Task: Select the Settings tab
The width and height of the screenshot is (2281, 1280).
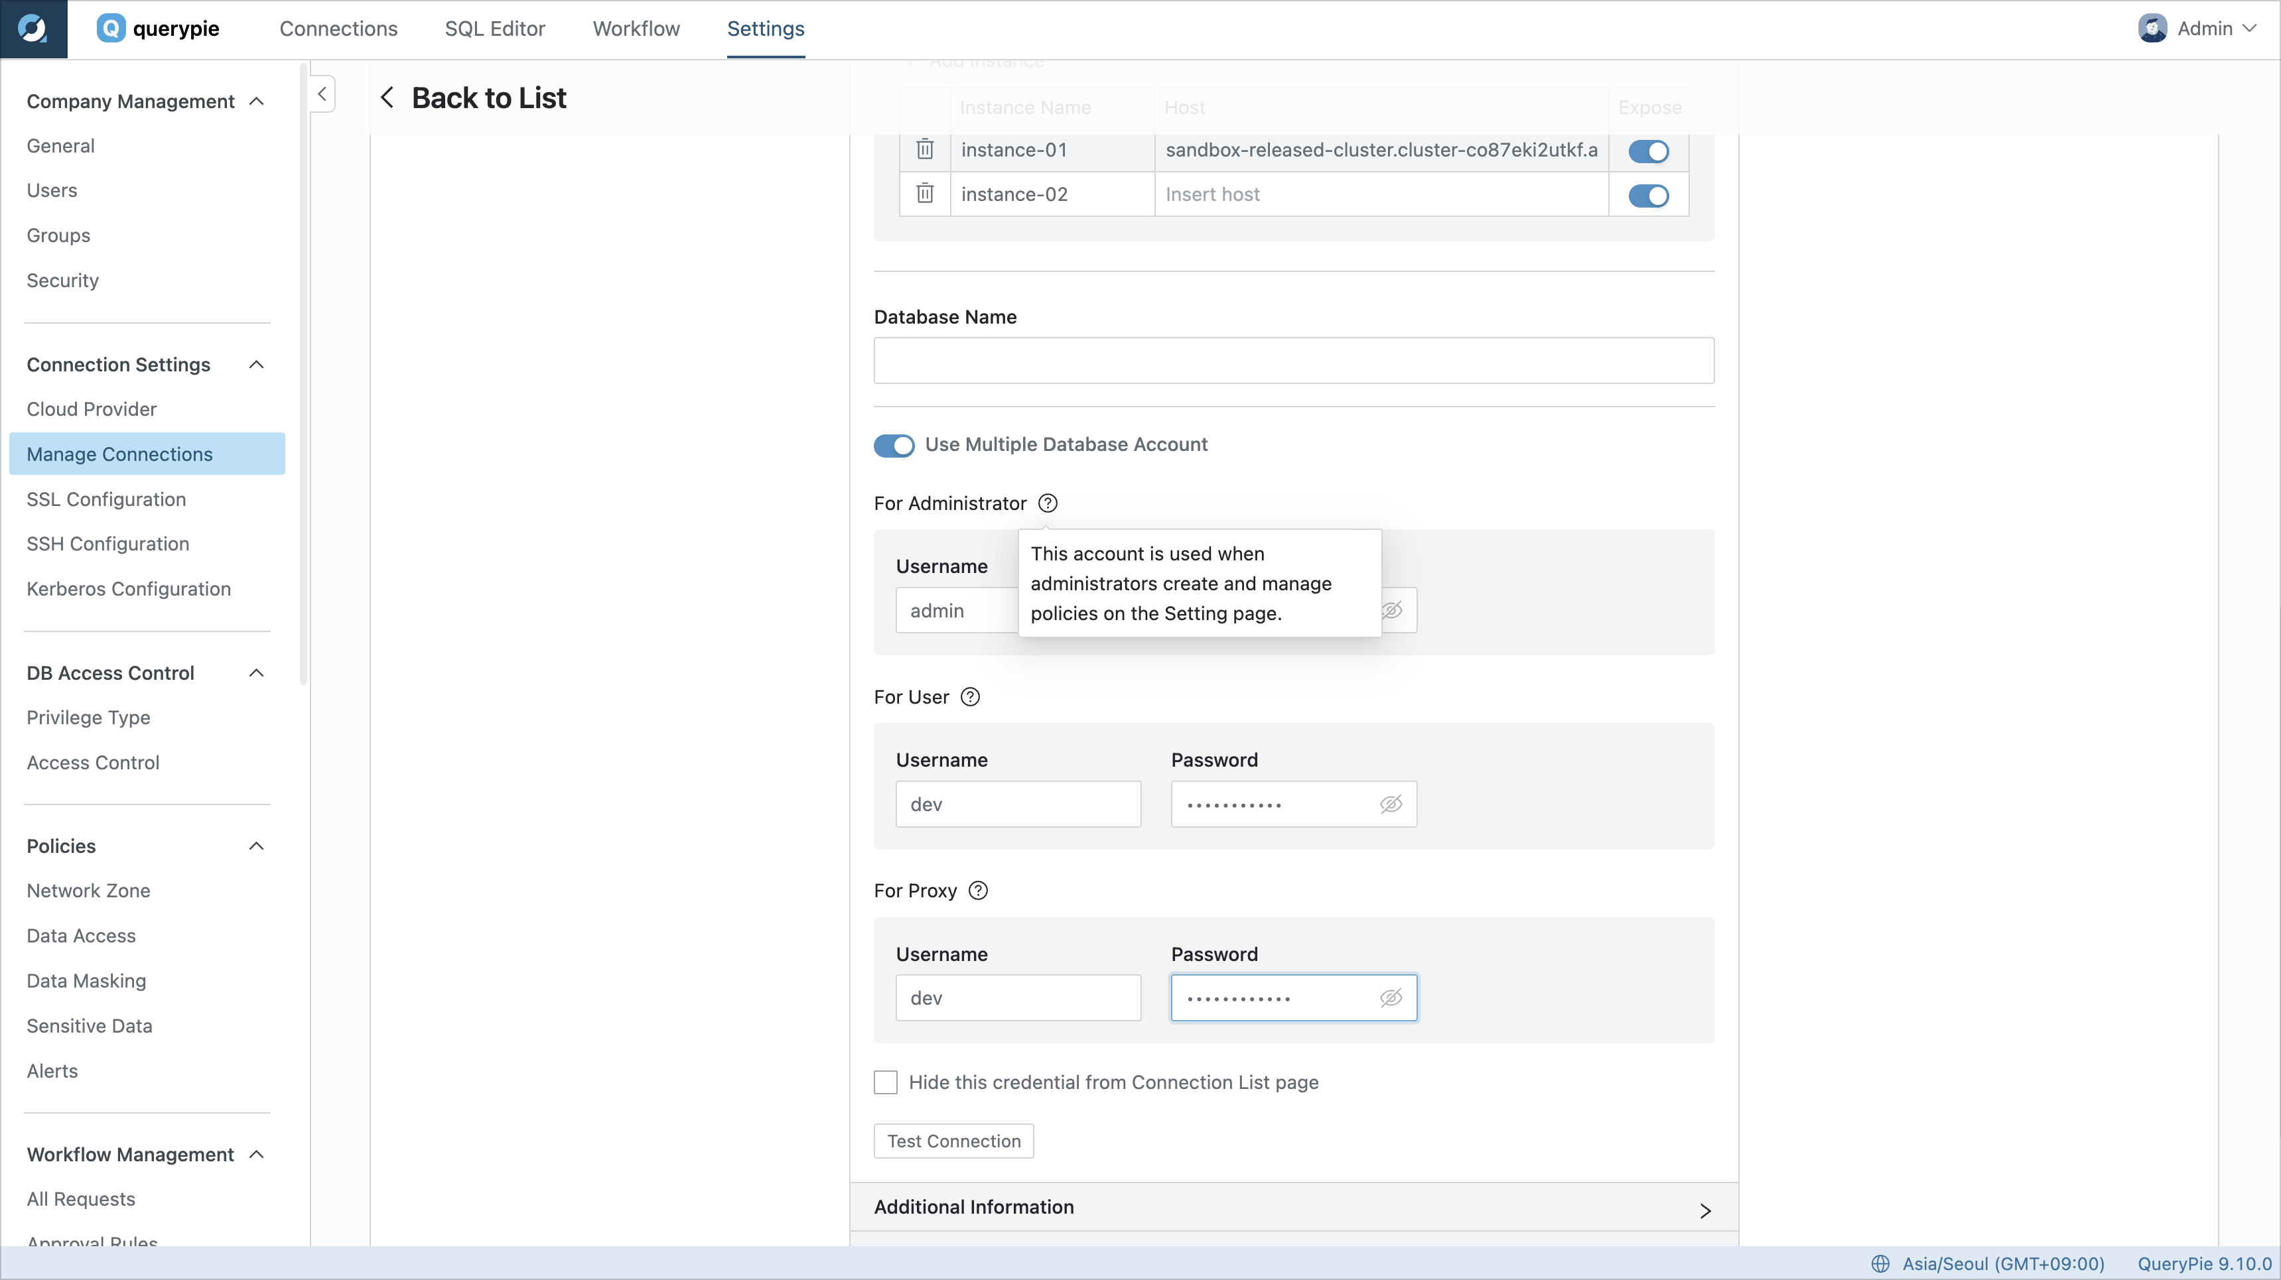Action: pos(765,29)
